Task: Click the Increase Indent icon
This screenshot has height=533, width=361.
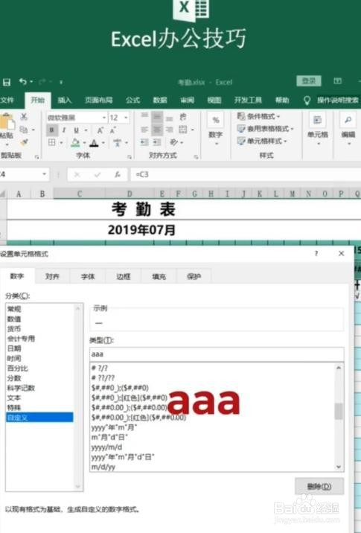Action: [157, 142]
